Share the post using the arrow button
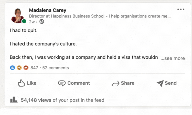The image size is (192, 115). [x=123, y=83]
